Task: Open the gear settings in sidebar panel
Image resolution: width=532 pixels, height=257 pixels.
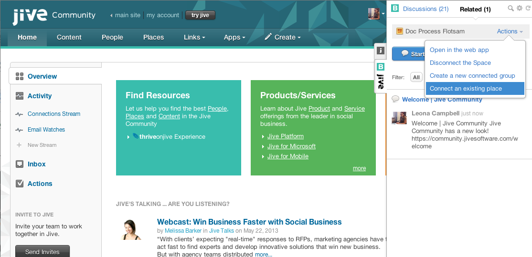Action: click(x=520, y=8)
